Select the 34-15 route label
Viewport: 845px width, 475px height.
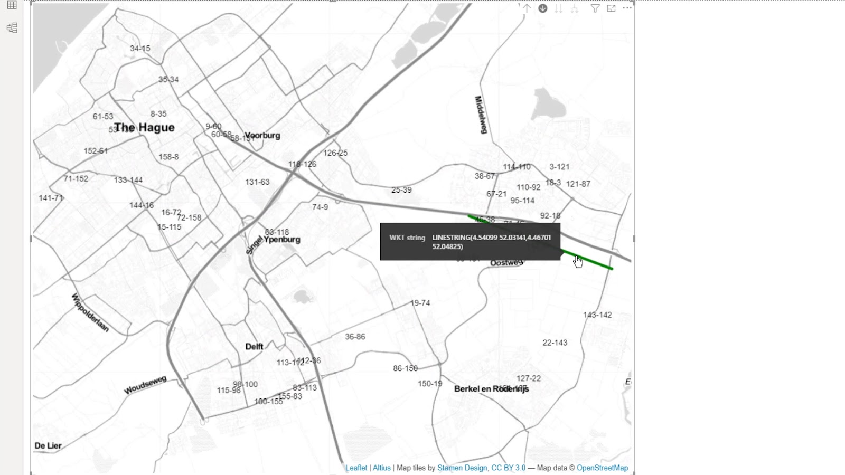140,48
